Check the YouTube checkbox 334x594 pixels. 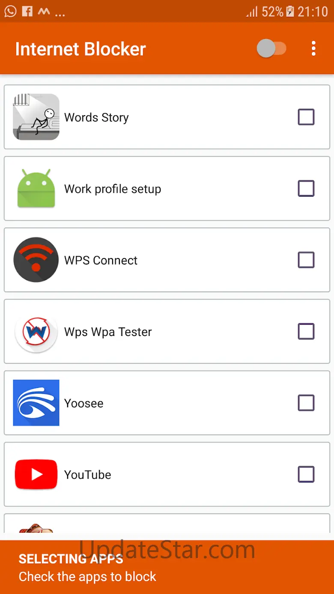pyautogui.click(x=306, y=474)
